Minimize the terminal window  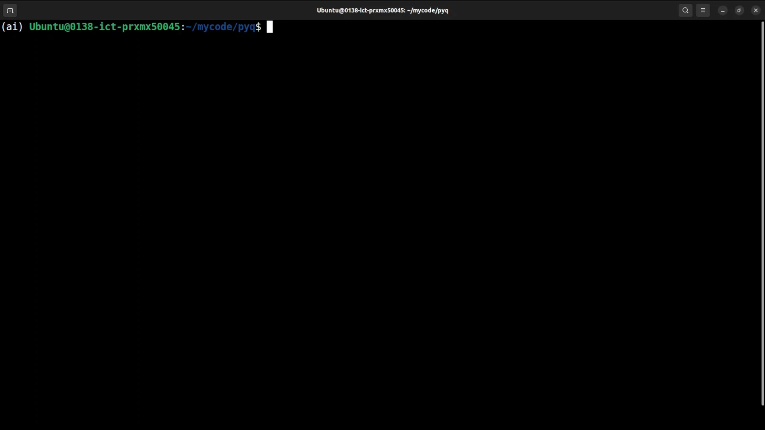tap(723, 10)
